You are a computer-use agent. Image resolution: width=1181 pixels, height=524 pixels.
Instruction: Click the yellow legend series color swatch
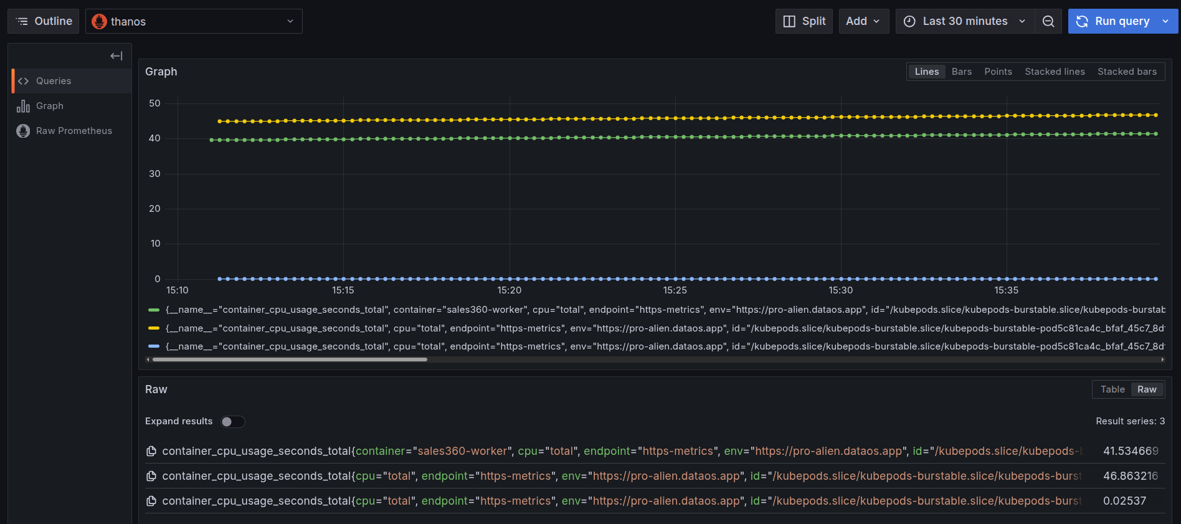coord(154,328)
